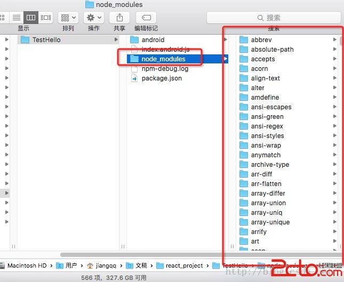Open the acorn folder
The height and width of the screenshot is (282, 344).
pos(288,69)
